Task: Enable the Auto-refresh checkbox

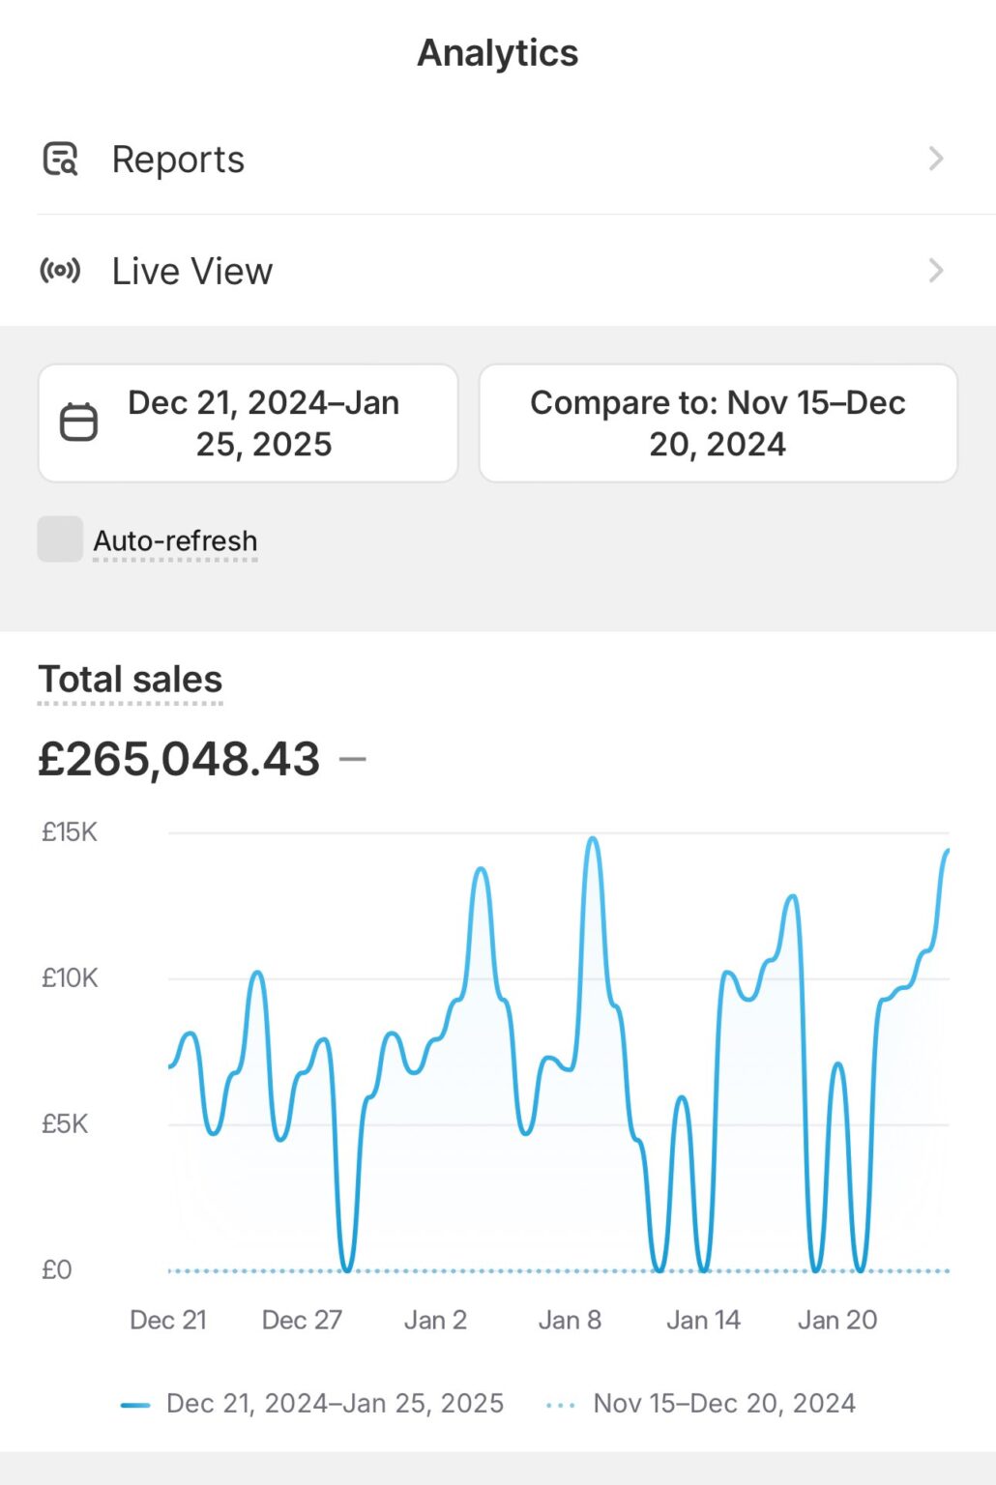Action: pyautogui.click(x=60, y=539)
